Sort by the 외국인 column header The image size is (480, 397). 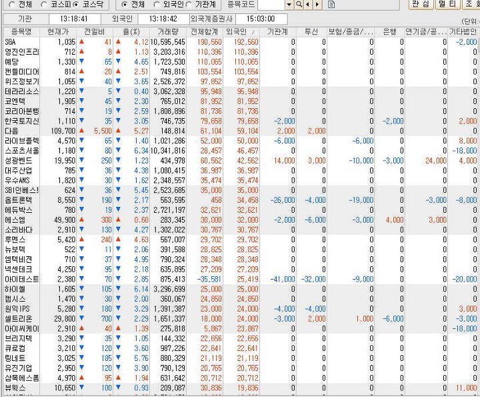tap(241, 31)
